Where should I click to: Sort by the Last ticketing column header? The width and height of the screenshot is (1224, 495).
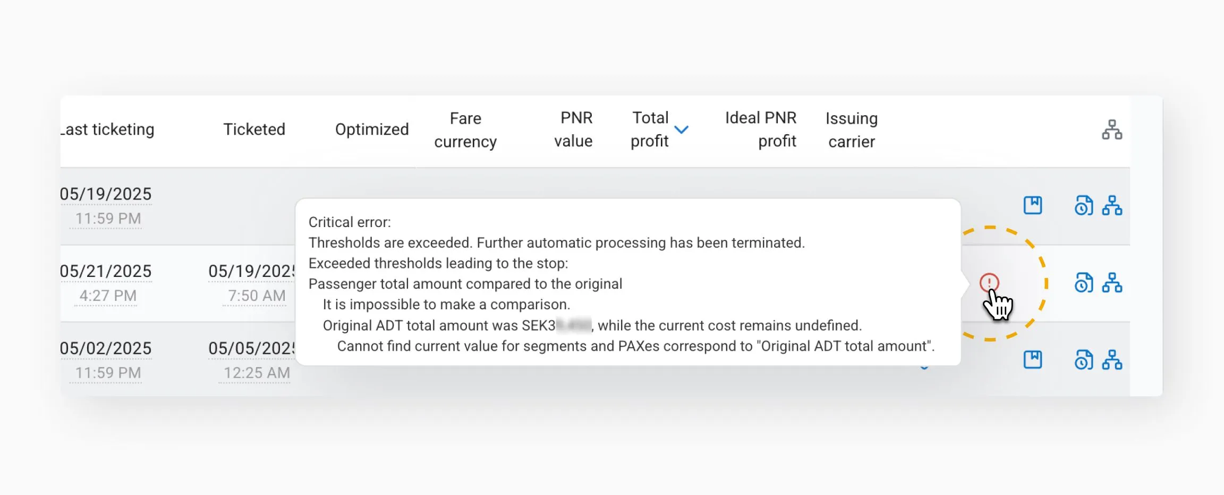pos(107,129)
